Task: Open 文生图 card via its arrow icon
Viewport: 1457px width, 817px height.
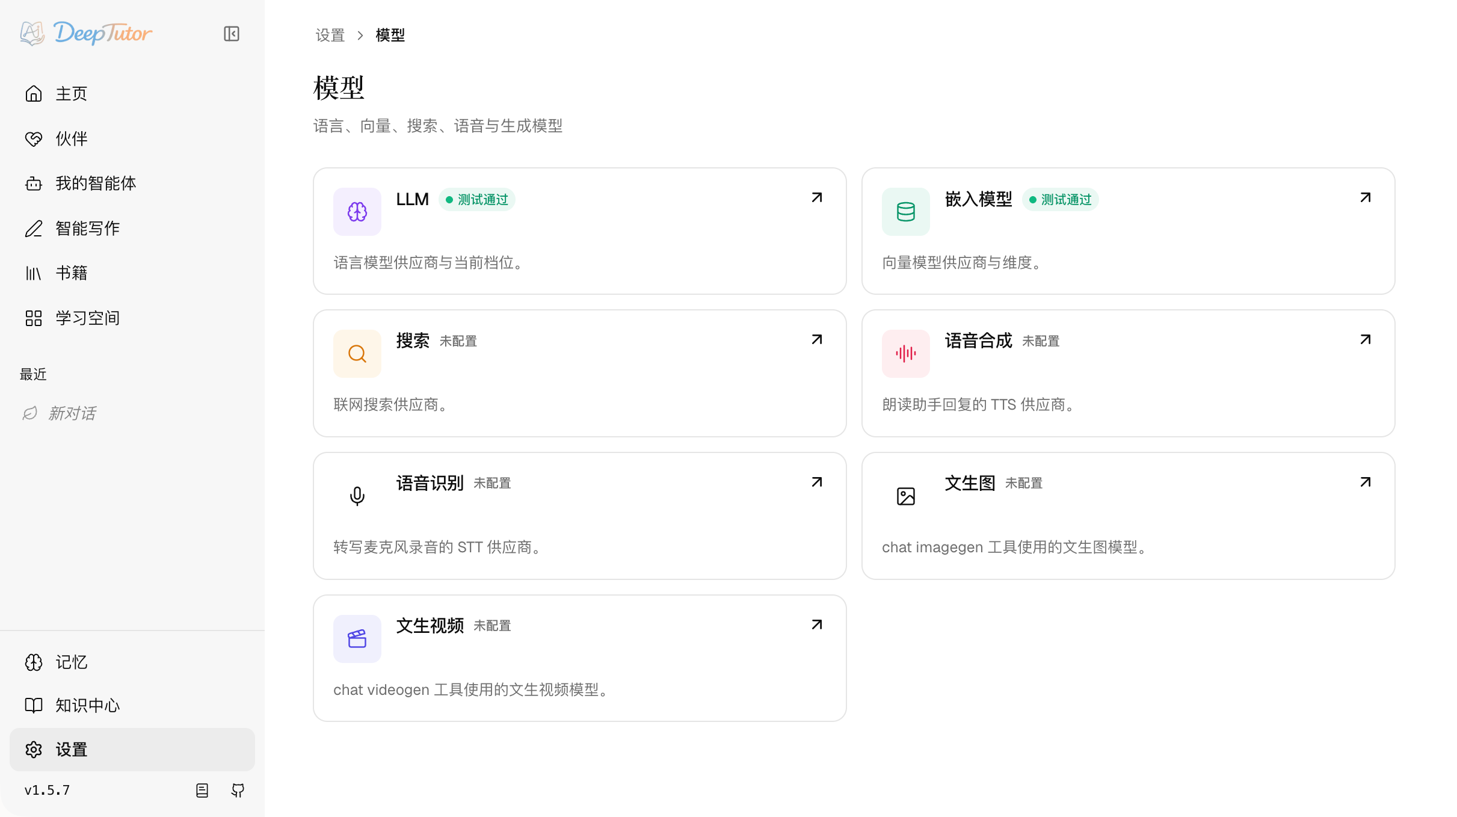Action: [x=1366, y=482]
